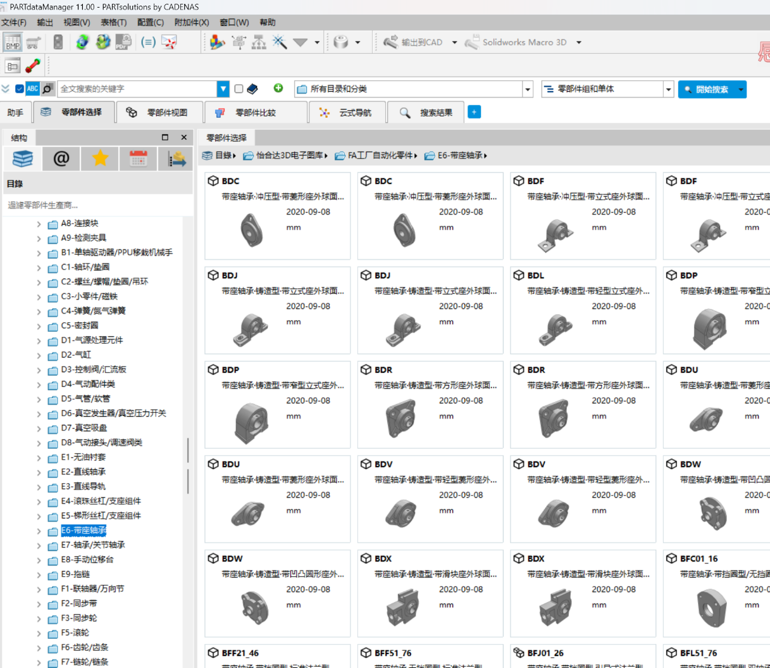
Task: Click the blocks with arrow export icon
Action: [x=177, y=158]
